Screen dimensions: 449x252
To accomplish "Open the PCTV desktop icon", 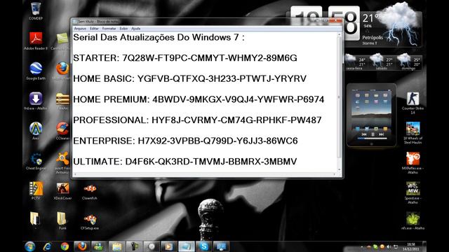I will 36,190.
